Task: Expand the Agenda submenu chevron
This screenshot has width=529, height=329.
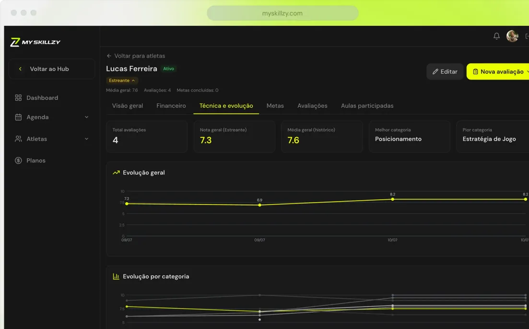Action: coord(86,117)
